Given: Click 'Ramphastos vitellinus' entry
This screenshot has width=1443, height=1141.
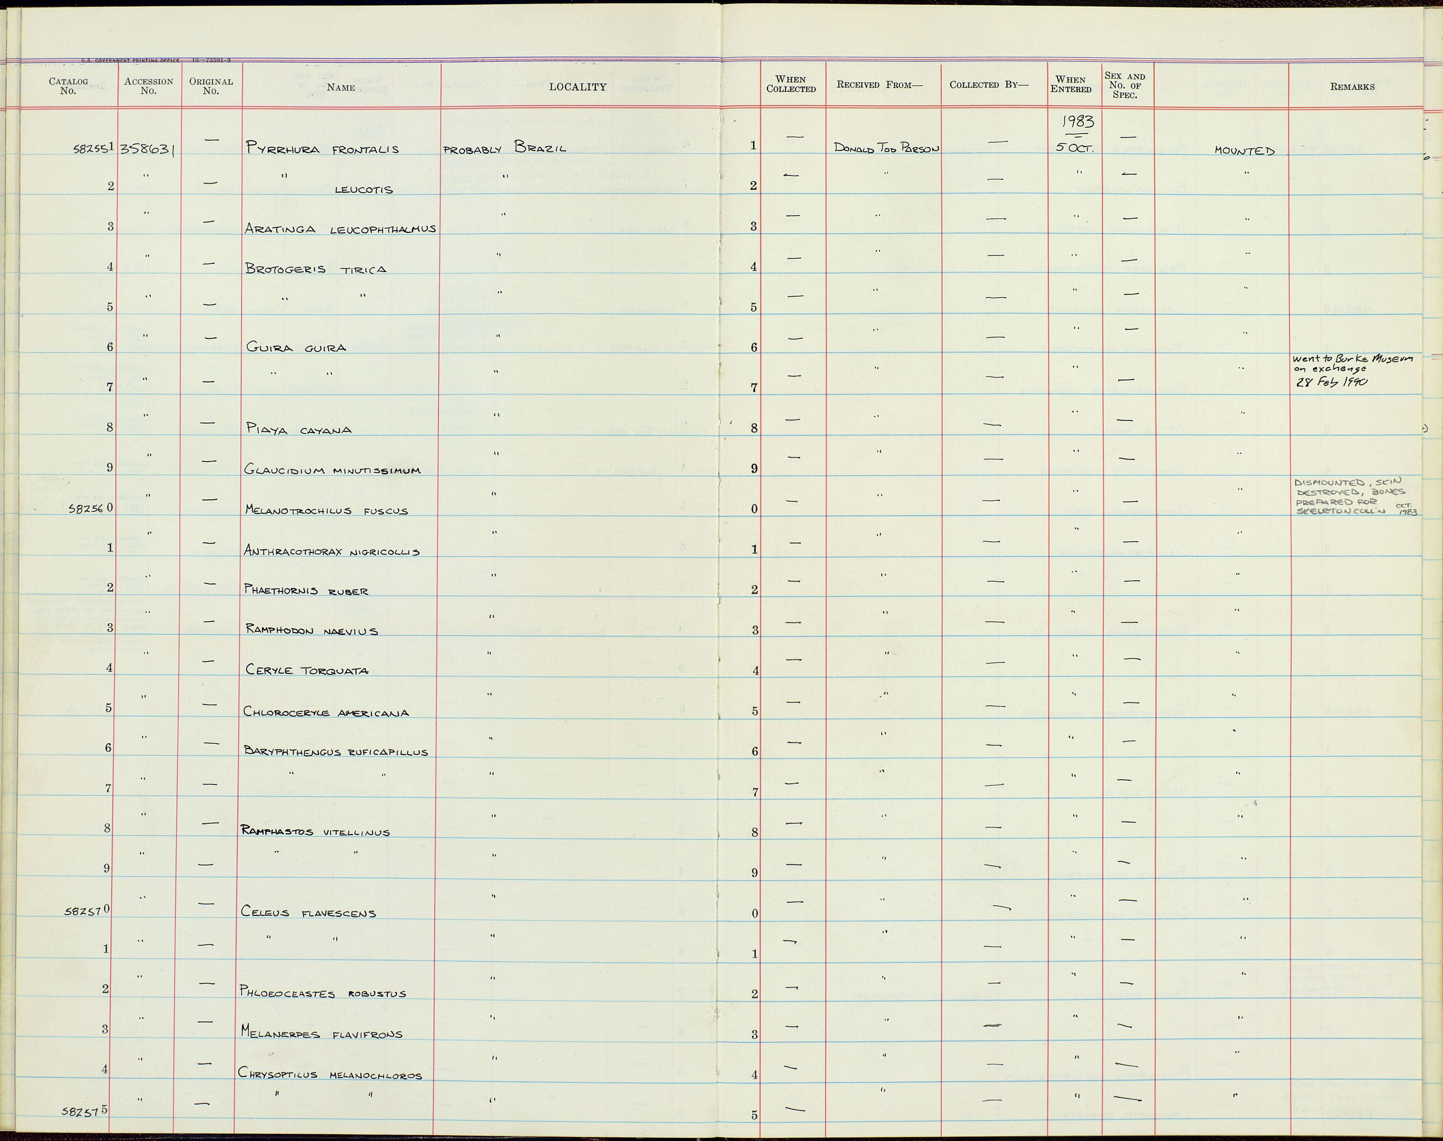Looking at the screenshot, I should click(x=315, y=832).
